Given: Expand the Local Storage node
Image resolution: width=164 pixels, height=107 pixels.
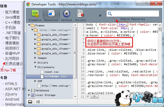Looking at the screenshot, I should pyautogui.click(x=29, y=95).
